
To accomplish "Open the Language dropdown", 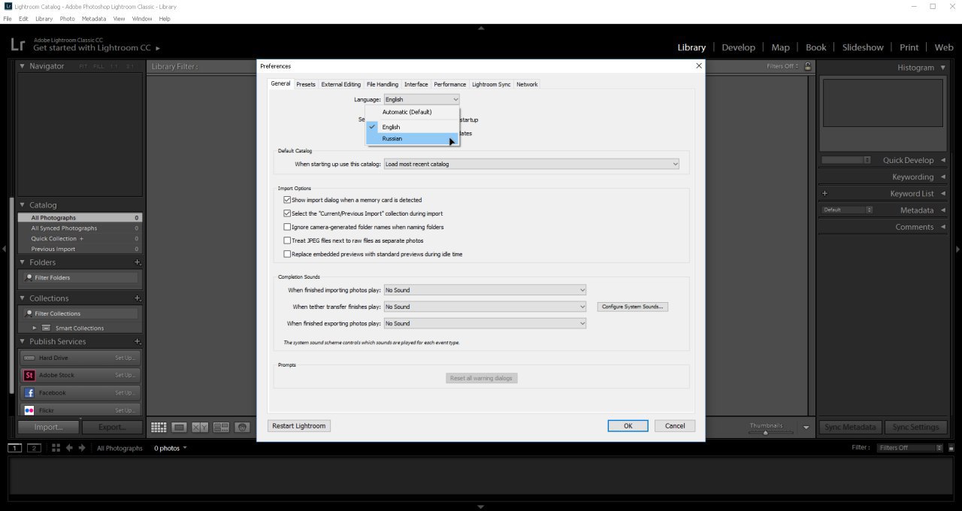I will coord(422,99).
